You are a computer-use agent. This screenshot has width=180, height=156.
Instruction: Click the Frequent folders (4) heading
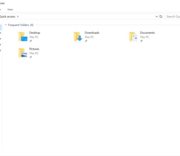pos(21,25)
